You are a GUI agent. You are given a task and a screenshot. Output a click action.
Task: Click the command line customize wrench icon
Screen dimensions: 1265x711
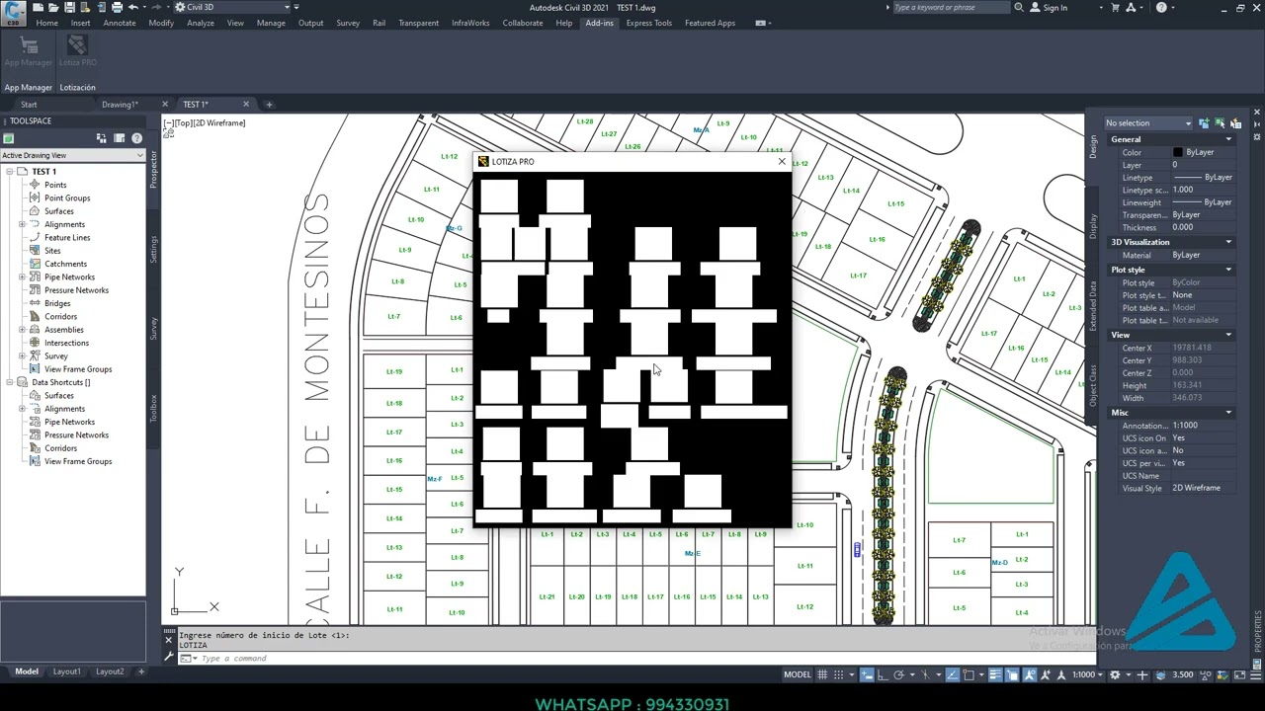(x=169, y=658)
